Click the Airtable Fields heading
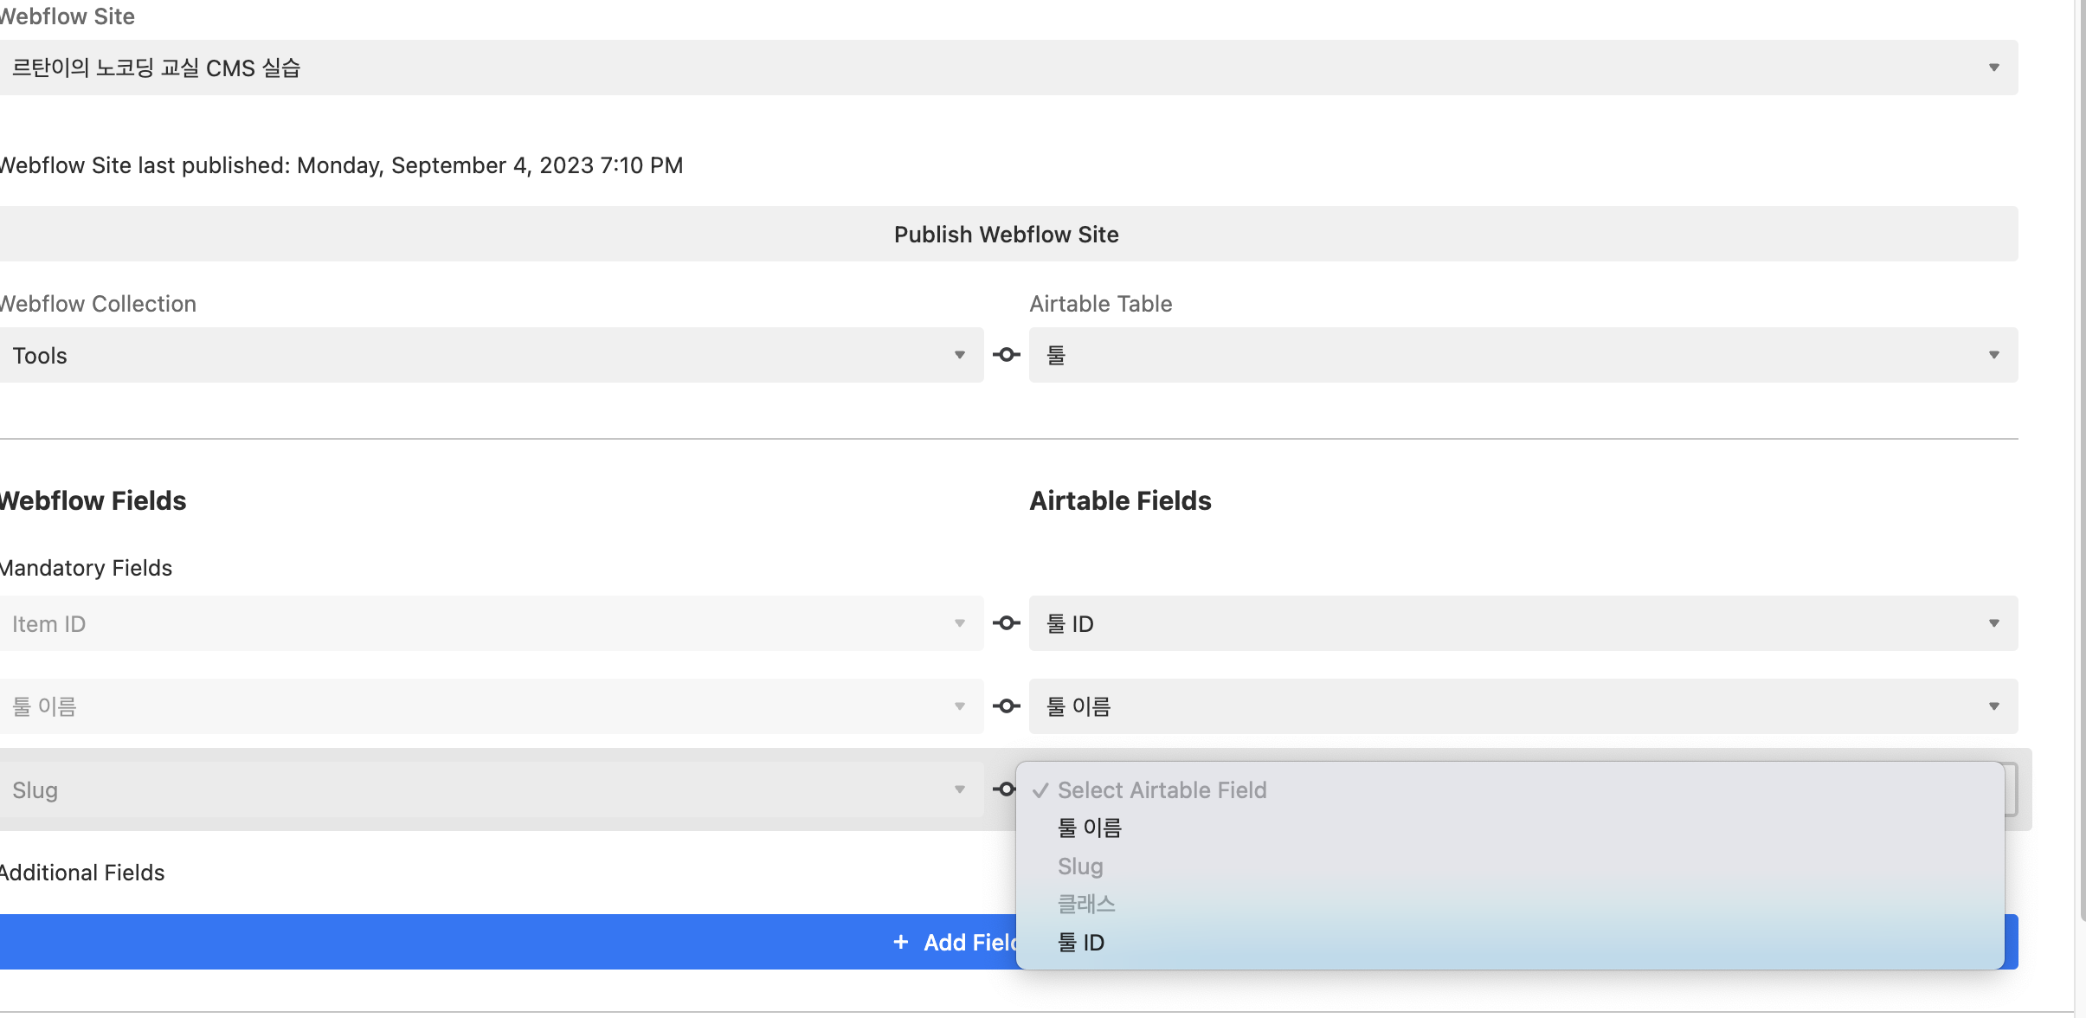 coord(1120,500)
